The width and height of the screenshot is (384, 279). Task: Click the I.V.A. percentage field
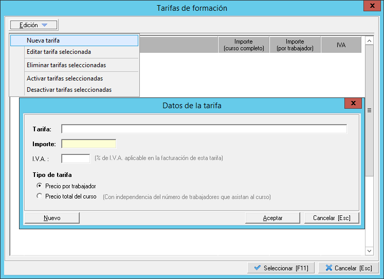76,158
